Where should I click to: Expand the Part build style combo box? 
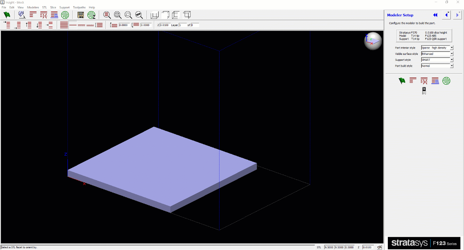[451, 66]
